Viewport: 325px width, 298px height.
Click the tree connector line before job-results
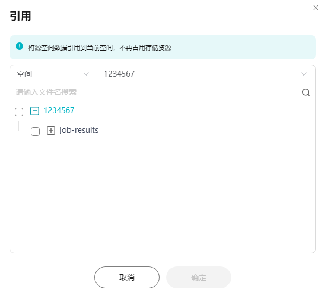[x=23, y=126]
